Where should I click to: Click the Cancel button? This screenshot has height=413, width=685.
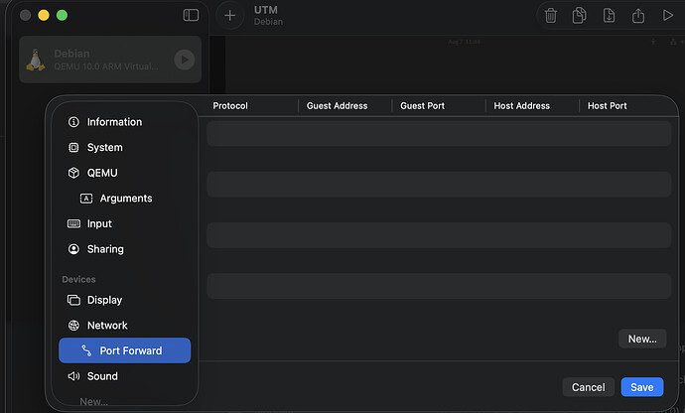point(588,387)
